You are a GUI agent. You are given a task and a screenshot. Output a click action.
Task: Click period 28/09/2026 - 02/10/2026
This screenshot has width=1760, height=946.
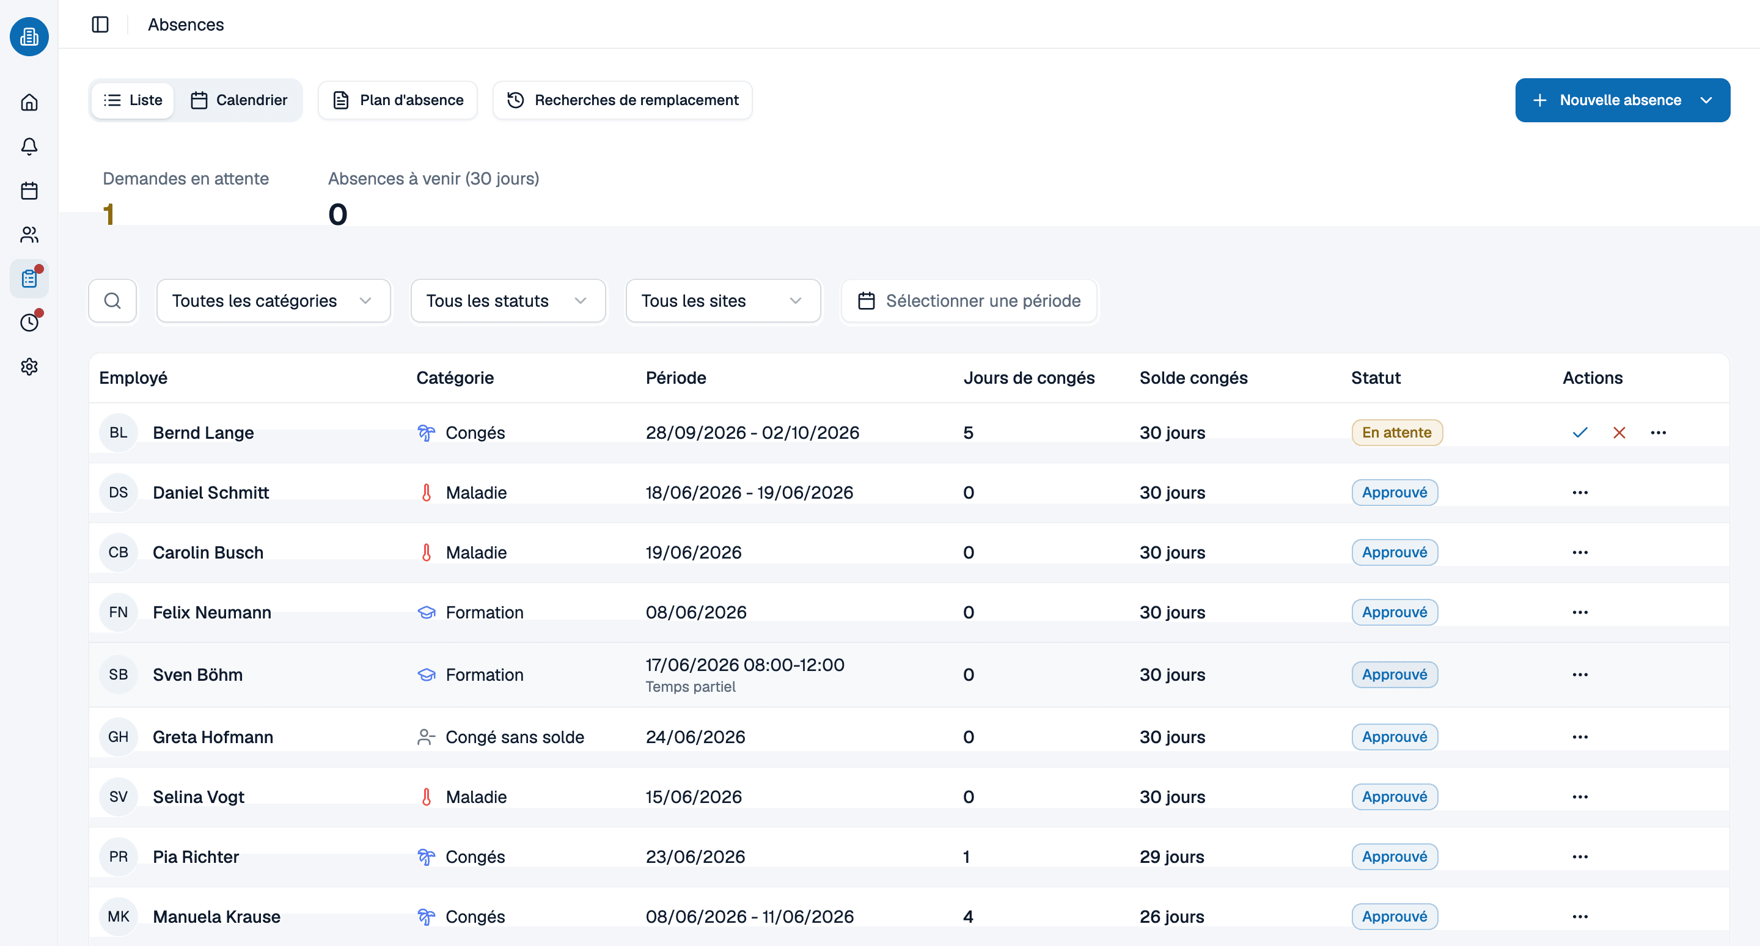point(752,432)
